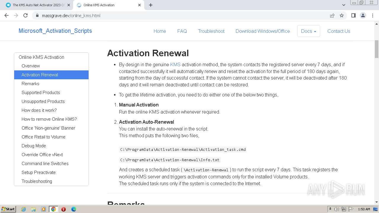The width and height of the screenshot is (379, 213).
Task: Go to Supported Products section
Action: (51, 93)
